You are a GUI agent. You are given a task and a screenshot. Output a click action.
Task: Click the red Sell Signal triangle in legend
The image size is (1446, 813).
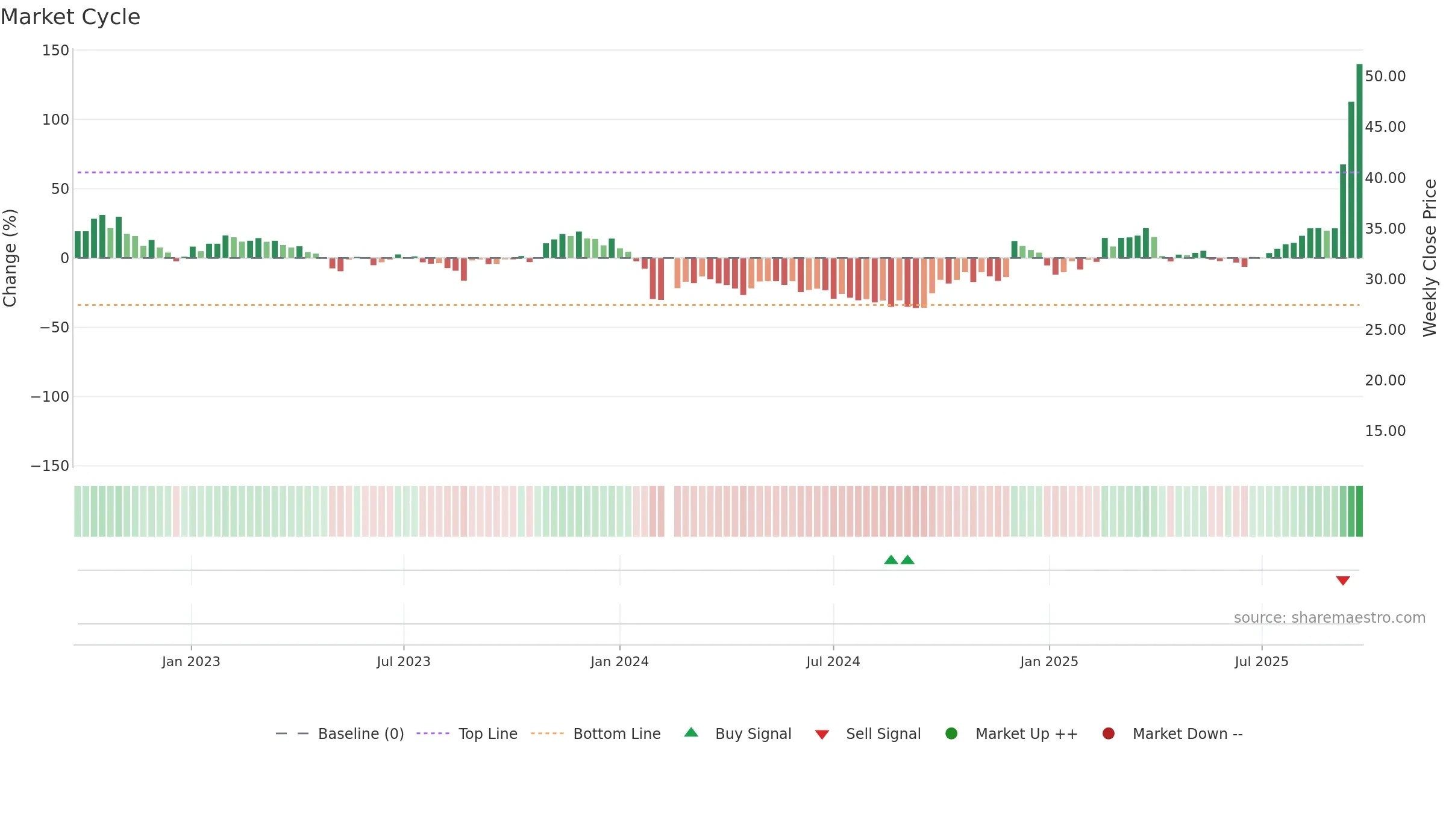822,735
